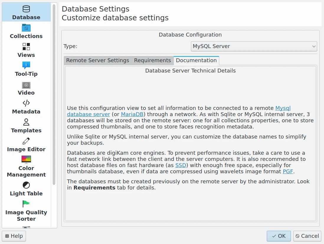Open the Tool-Tip configuration page
This screenshot has width=324, height=244.
pos(26,69)
